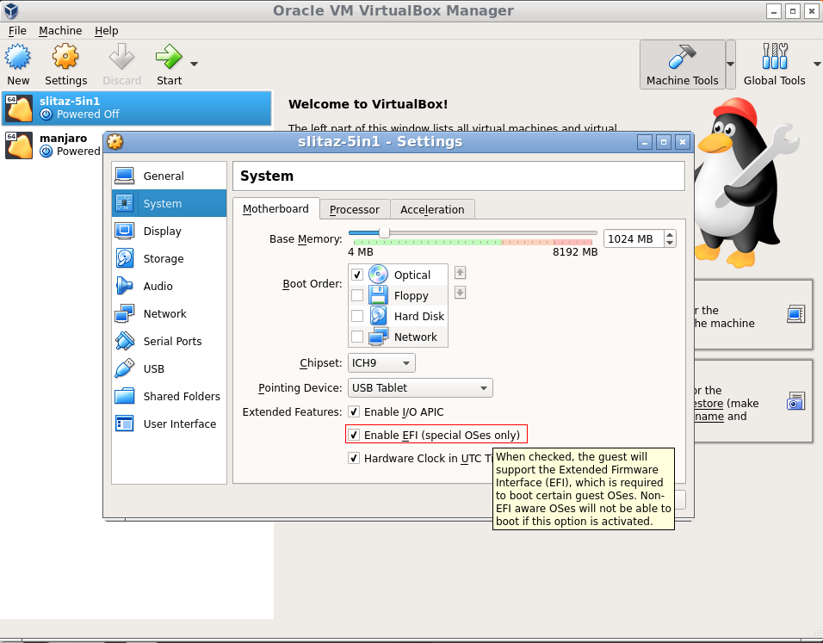Uncheck Enable I/O APIC
The height and width of the screenshot is (643, 823).
click(x=354, y=411)
